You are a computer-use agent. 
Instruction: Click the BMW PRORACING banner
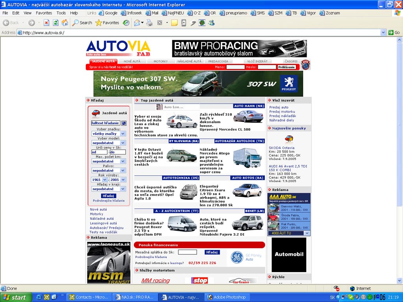point(240,48)
